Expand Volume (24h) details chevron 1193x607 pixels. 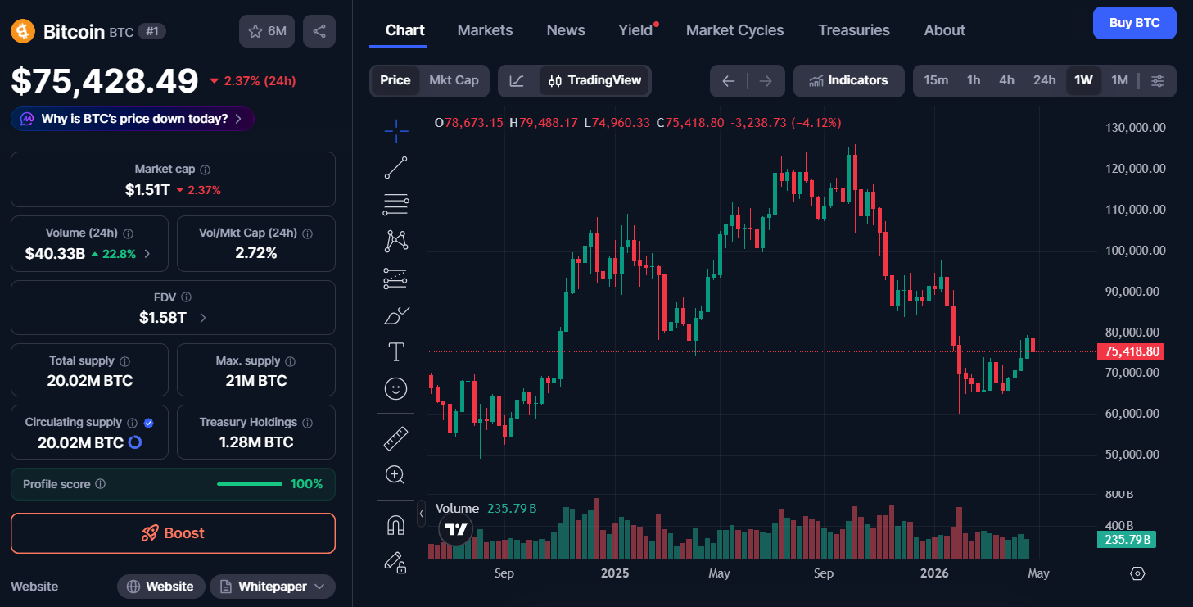point(147,254)
